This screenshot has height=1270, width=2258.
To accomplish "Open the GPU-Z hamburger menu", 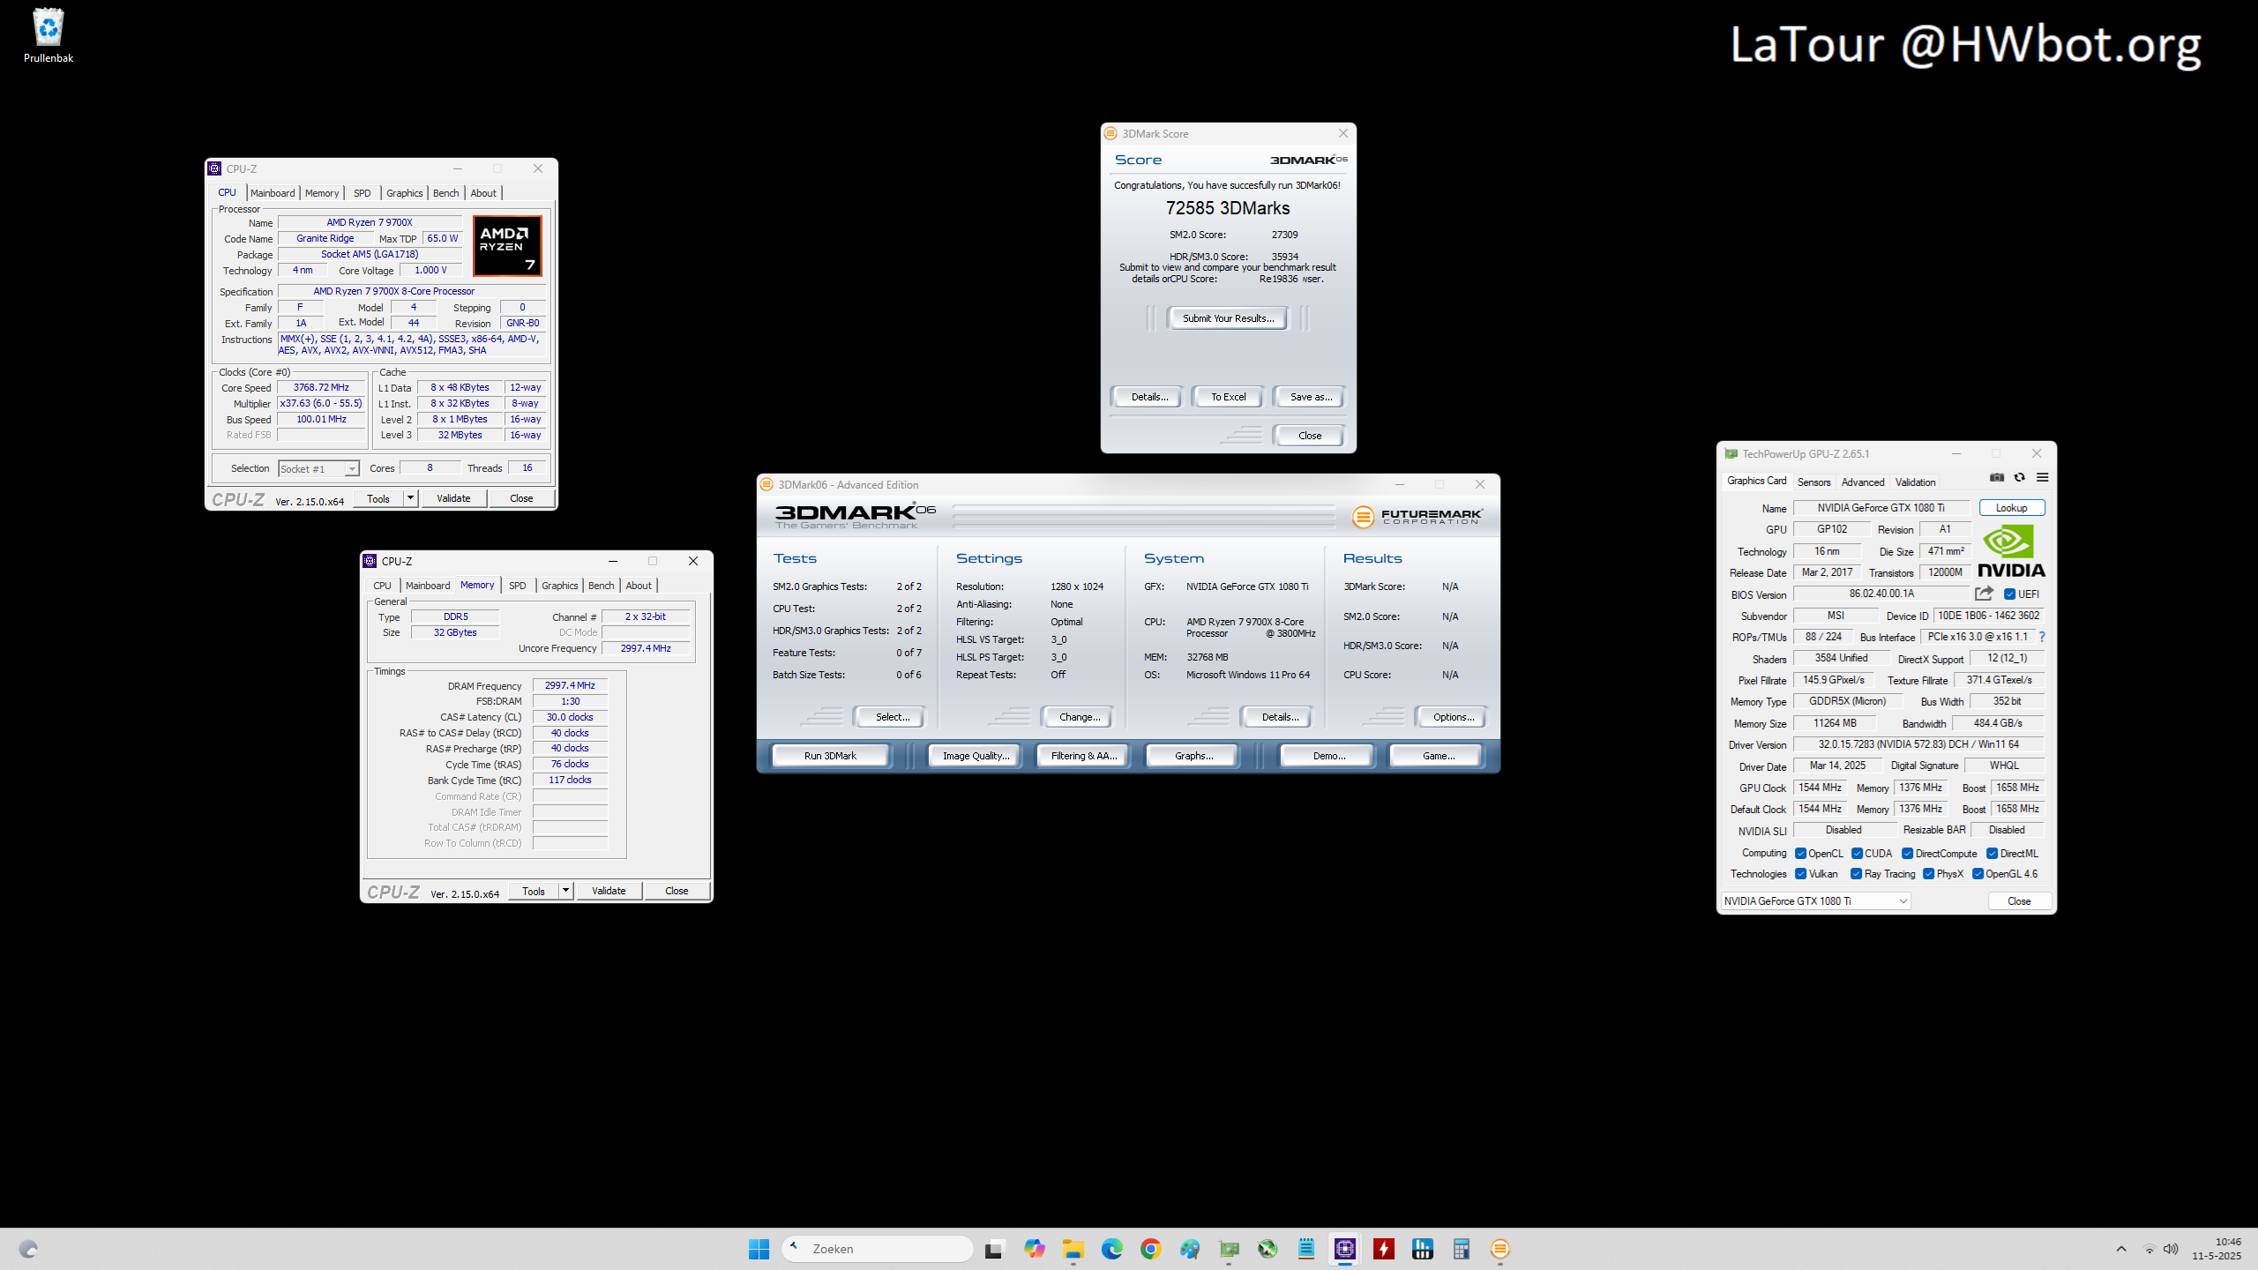I will pos(2042,477).
